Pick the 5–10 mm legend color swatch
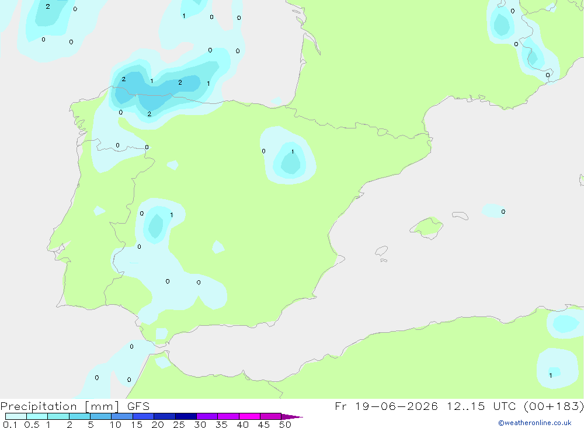 pyautogui.click(x=101, y=416)
